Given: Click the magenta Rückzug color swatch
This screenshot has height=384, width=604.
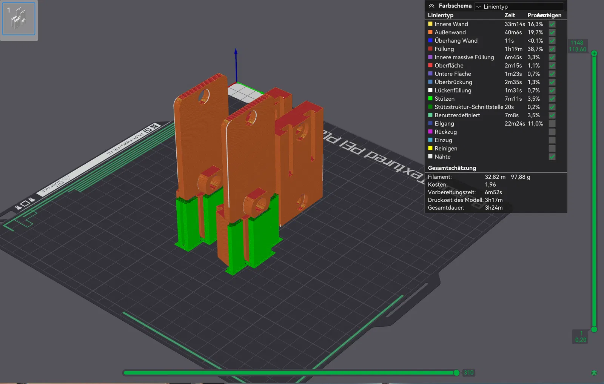Looking at the screenshot, I should click(x=430, y=132).
